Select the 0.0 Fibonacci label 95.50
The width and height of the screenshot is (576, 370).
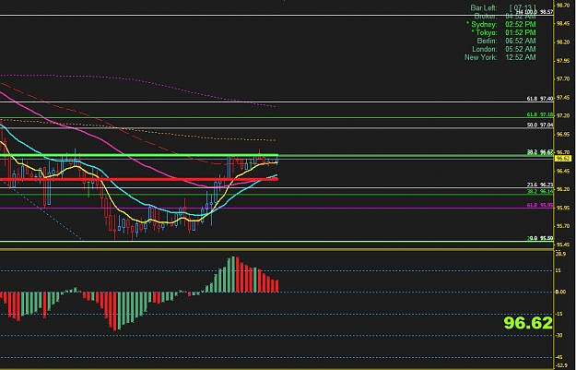pos(540,238)
